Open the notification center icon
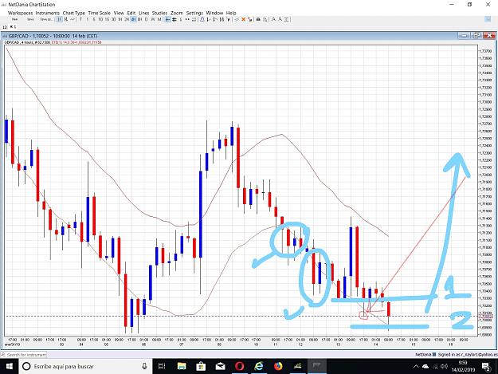This screenshot has height=374, width=498. click(487, 367)
